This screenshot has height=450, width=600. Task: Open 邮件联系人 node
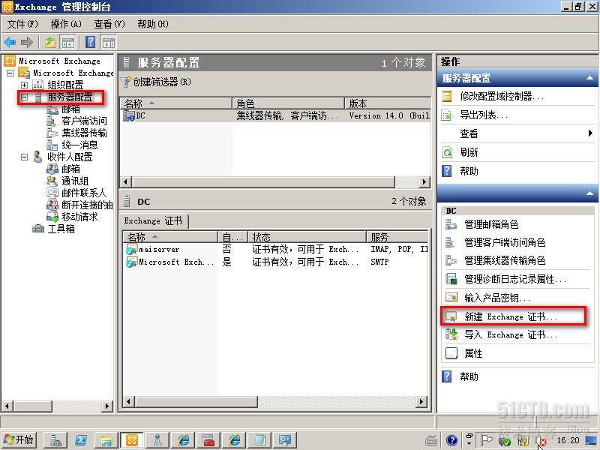coord(84,193)
